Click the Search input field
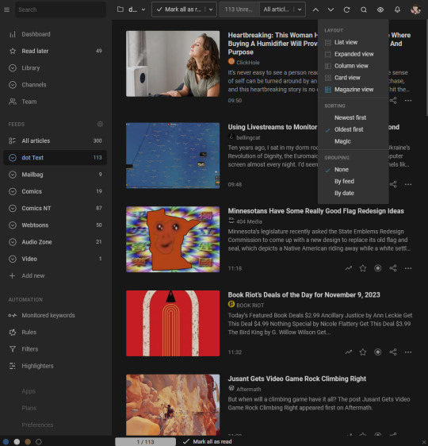This screenshot has width=428, height=446. coord(60,10)
